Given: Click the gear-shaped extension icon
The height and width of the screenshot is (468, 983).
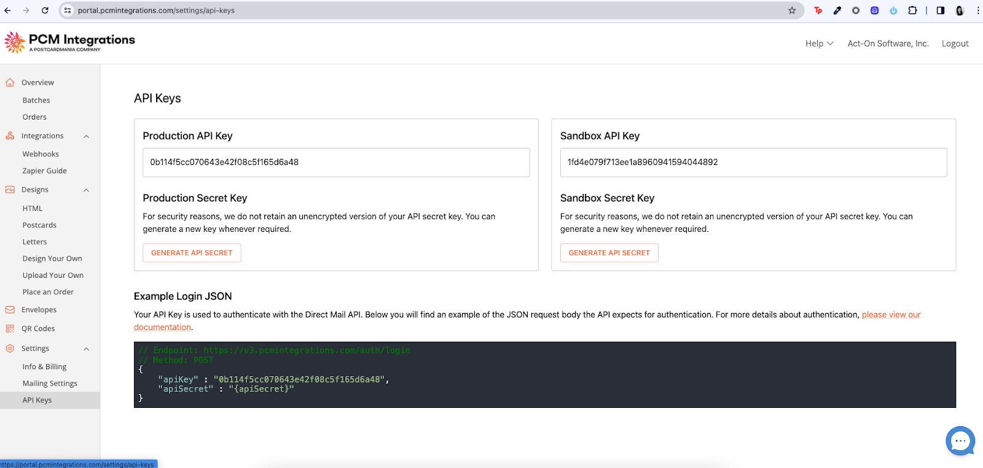Looking at the screenshot, I should coord(856,10).
